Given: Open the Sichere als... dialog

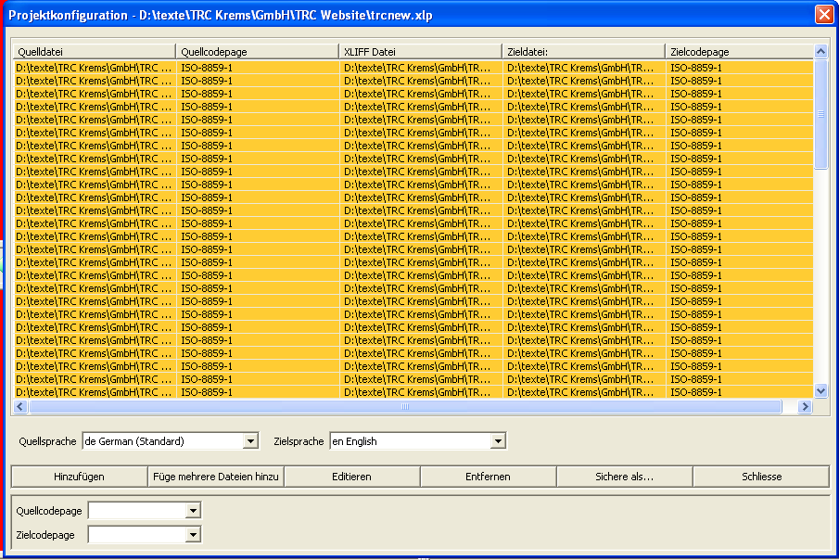Looking at the screenshot, I should point(624,477).
